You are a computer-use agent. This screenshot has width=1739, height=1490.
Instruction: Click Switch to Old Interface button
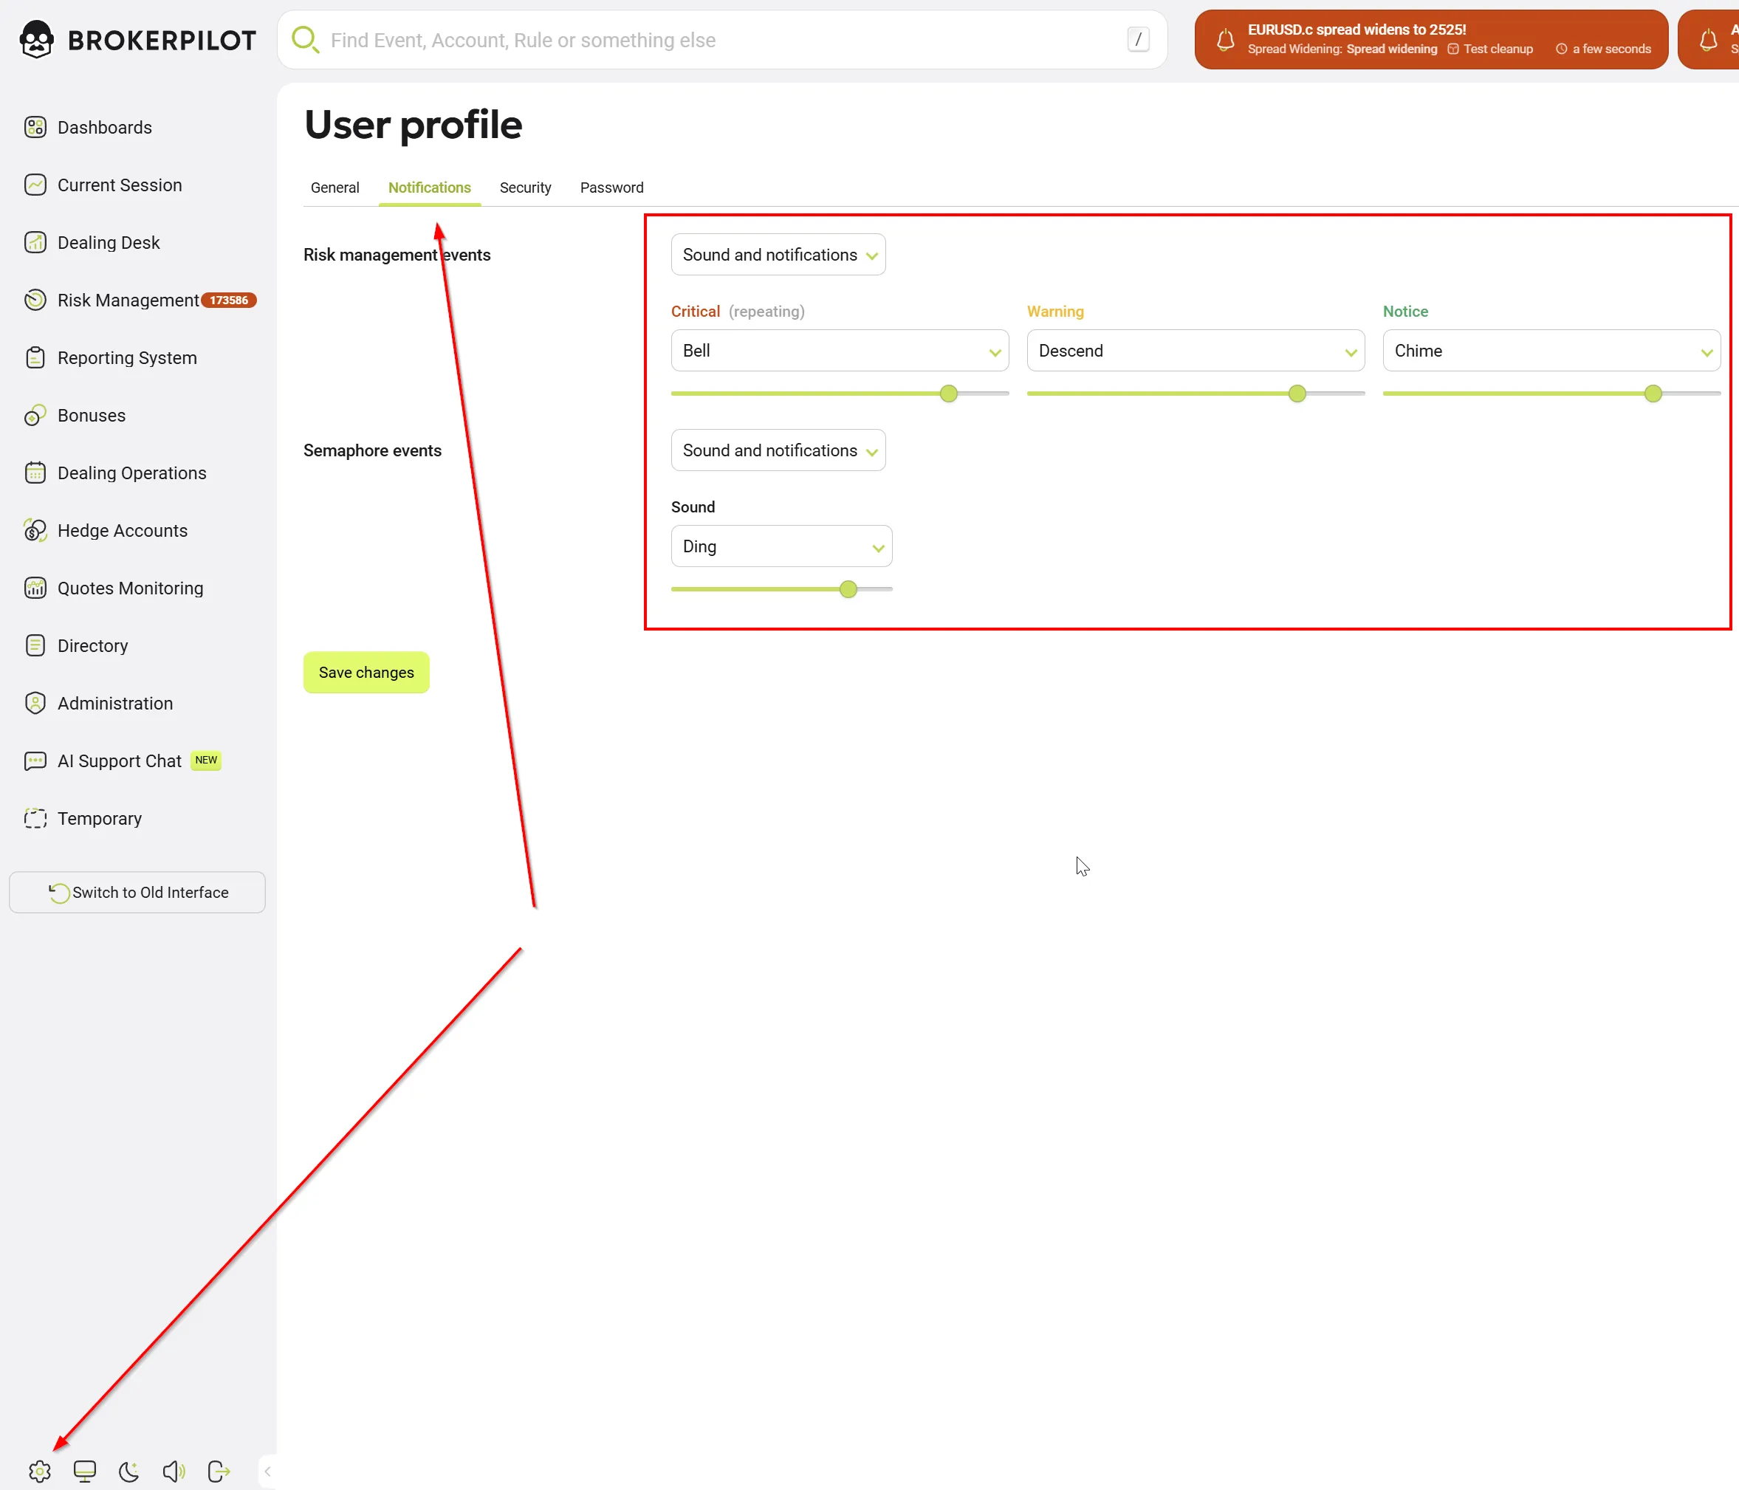pyautogui.click(x=137, y=893)
